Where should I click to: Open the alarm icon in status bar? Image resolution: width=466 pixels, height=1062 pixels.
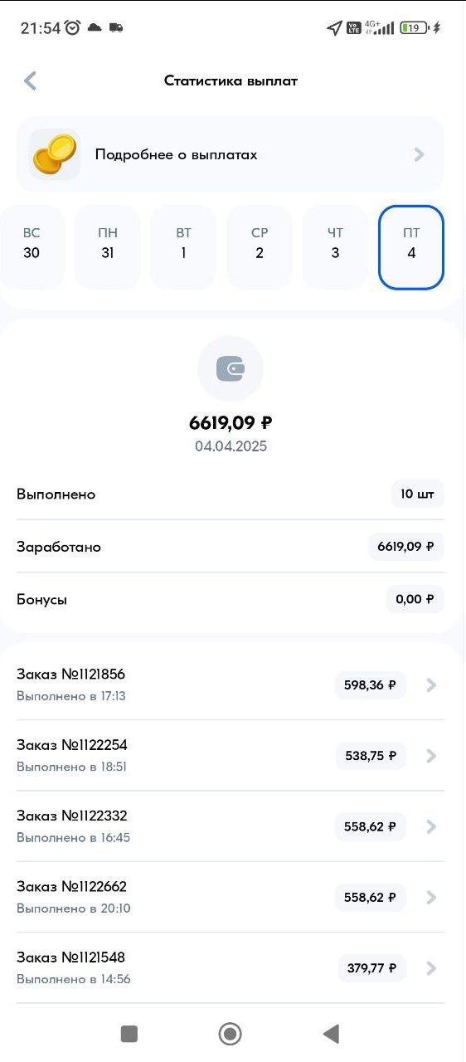(72, 27)
